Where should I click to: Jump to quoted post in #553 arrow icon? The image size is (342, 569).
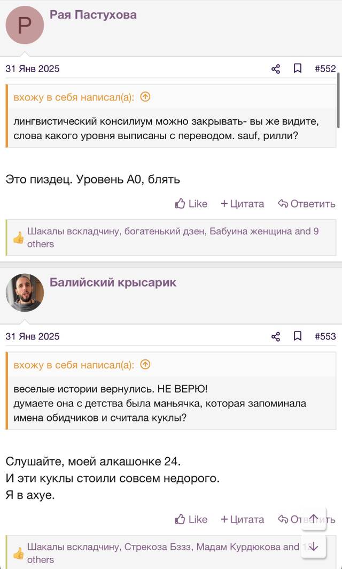coord(145,364)
